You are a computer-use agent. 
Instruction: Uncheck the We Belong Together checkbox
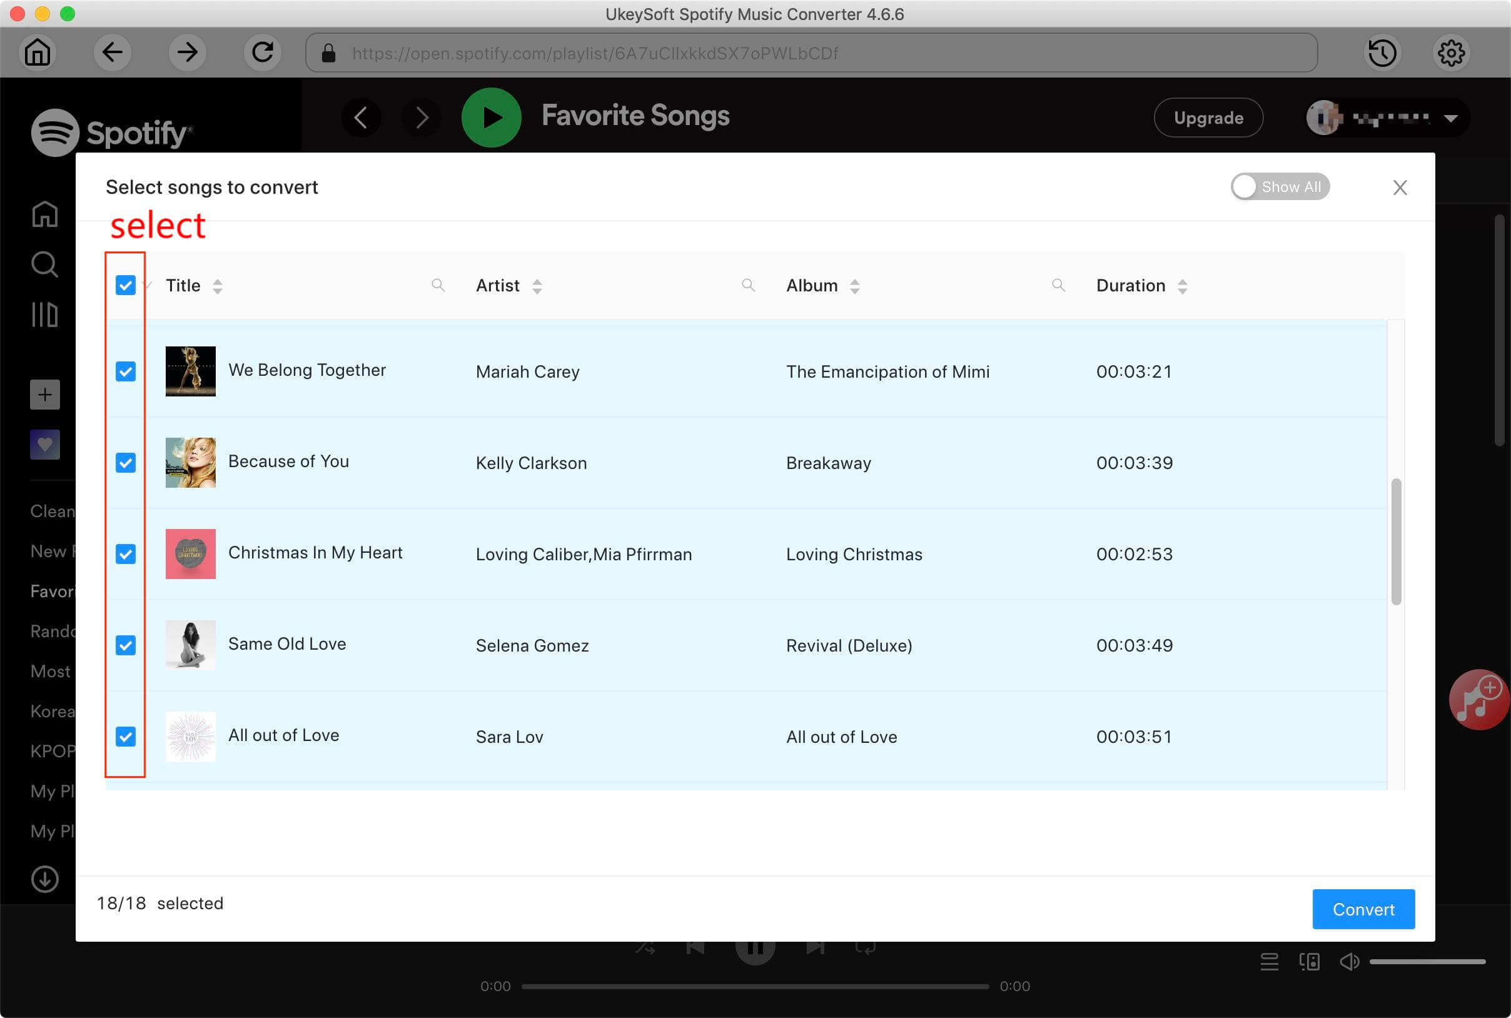[126, 371]
